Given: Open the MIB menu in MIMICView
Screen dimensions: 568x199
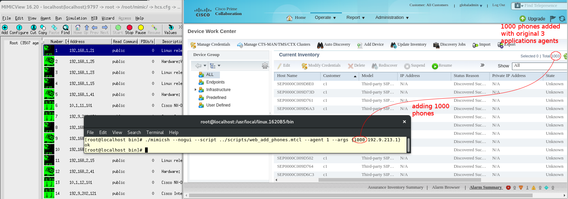Looking at the screenshot, I should 94,18.
